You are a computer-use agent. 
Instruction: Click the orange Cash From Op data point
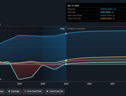tap(66, 60)
